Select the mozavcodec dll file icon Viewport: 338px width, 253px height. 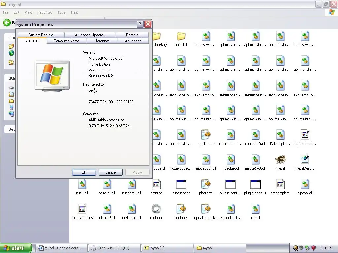(x=181, y=160)
